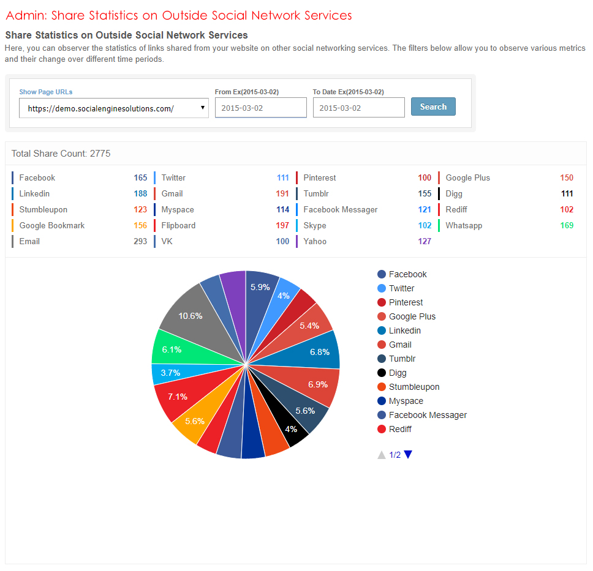Click the From date input field

tap(260, 108)
